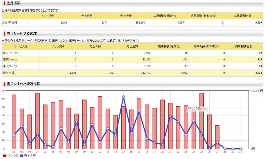Click the click-count bar for day 12
The height and width of the screenshot is (159, 265).
click(100, 123)
